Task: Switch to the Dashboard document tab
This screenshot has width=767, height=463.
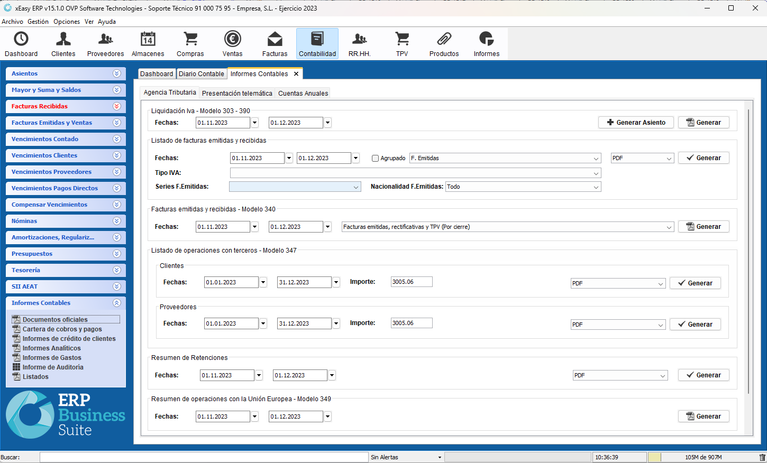Action: 157,74
